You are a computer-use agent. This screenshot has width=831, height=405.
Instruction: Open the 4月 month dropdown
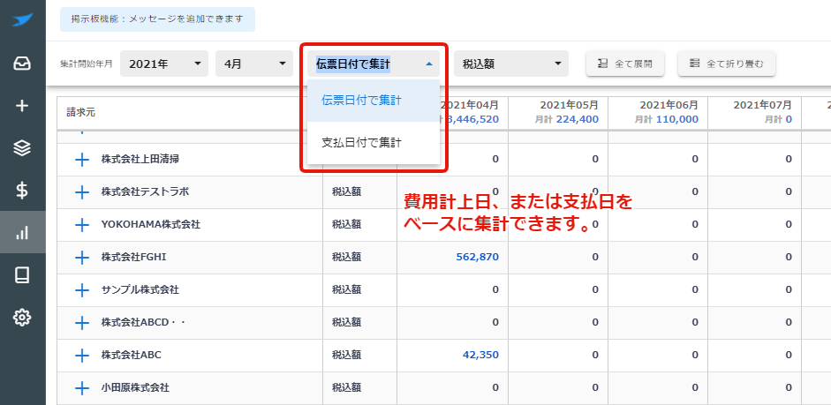click(254, 64)
